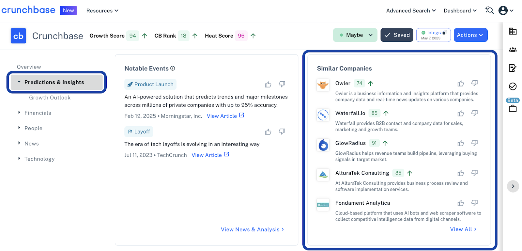
Task: Open the GlowRadius company name link
Action: 350,143
